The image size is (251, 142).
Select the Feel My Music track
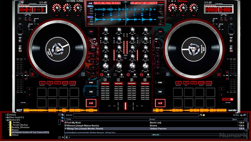point(155,123)
